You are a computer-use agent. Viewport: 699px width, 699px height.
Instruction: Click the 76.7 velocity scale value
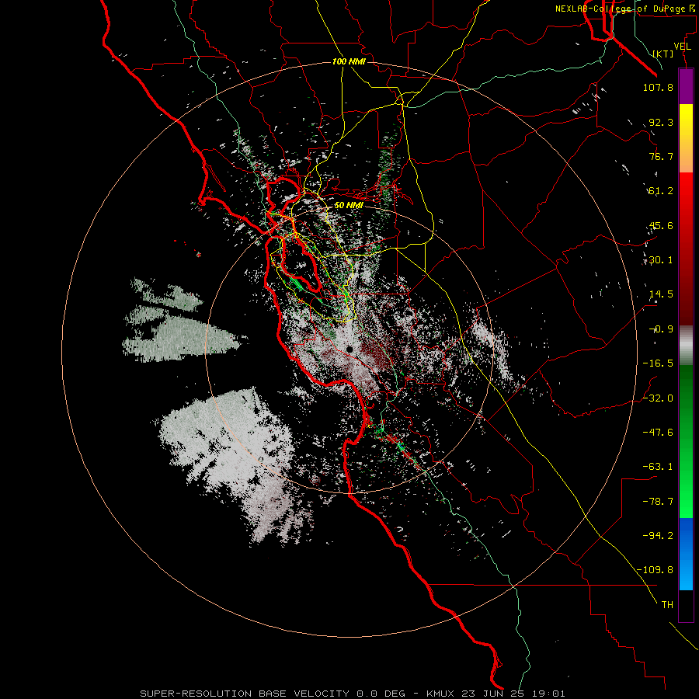661,156
